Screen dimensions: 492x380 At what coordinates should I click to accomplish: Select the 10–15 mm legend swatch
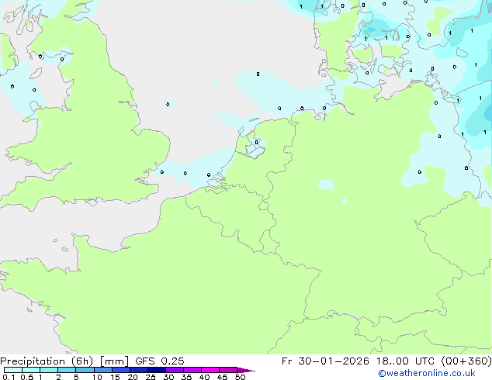[103, 370]
